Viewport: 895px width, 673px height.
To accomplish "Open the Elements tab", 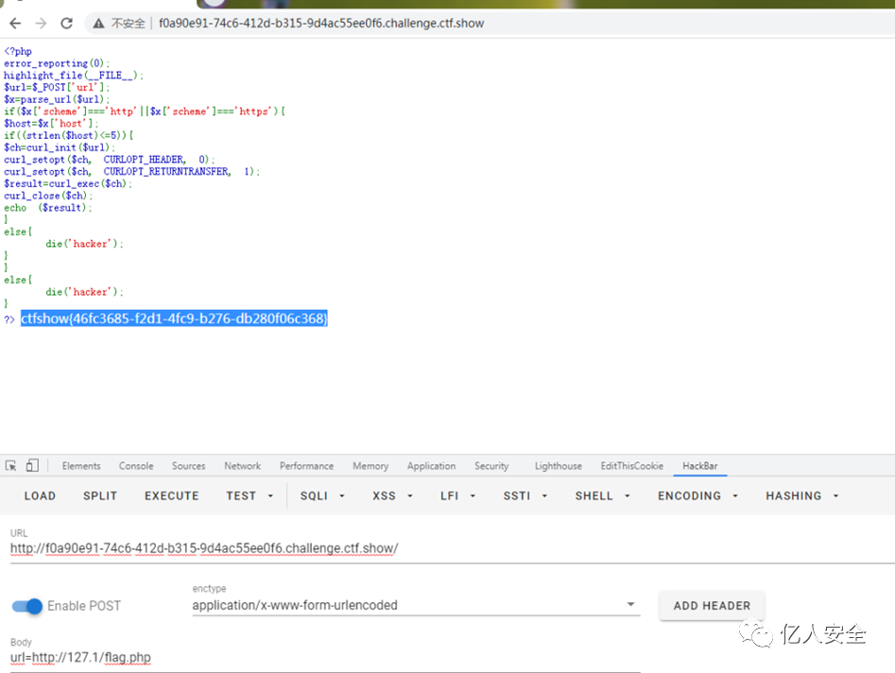I will pos(81,466).
